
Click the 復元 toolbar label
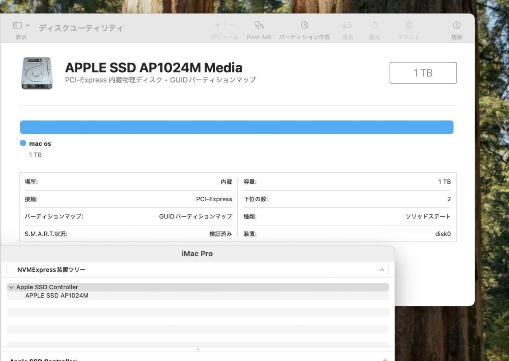point(374,37)
